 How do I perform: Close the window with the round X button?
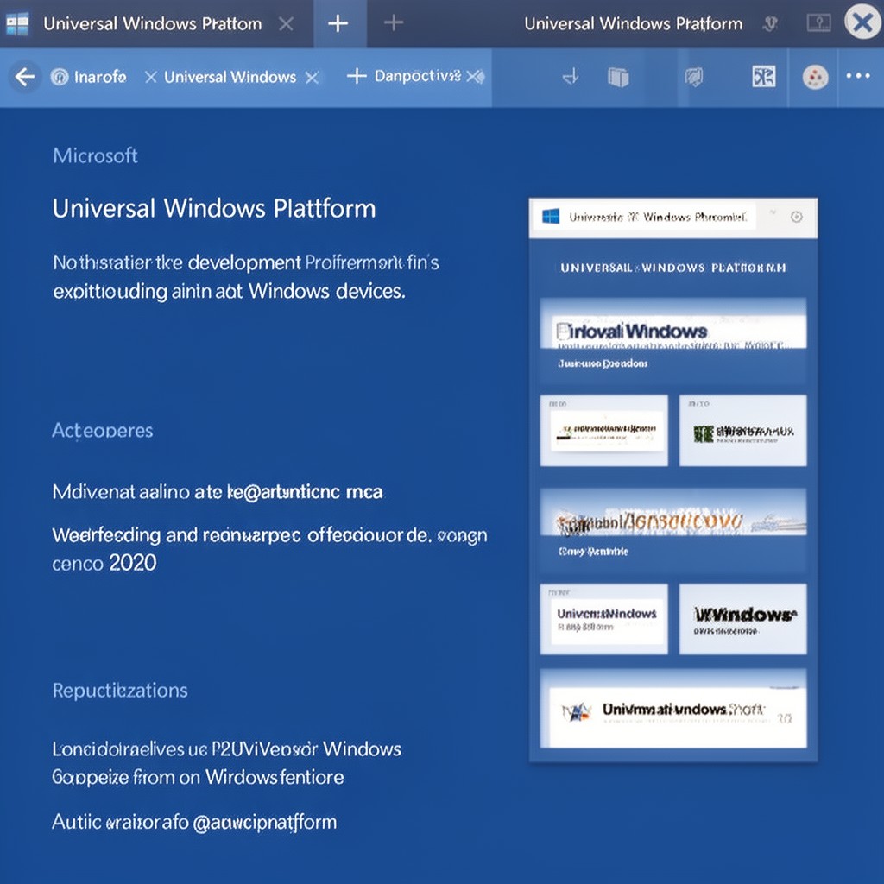pyautogui.click(x=862, y=22)
